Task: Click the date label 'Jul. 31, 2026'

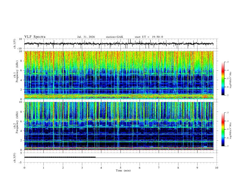Action: click(x=86, y=37)
